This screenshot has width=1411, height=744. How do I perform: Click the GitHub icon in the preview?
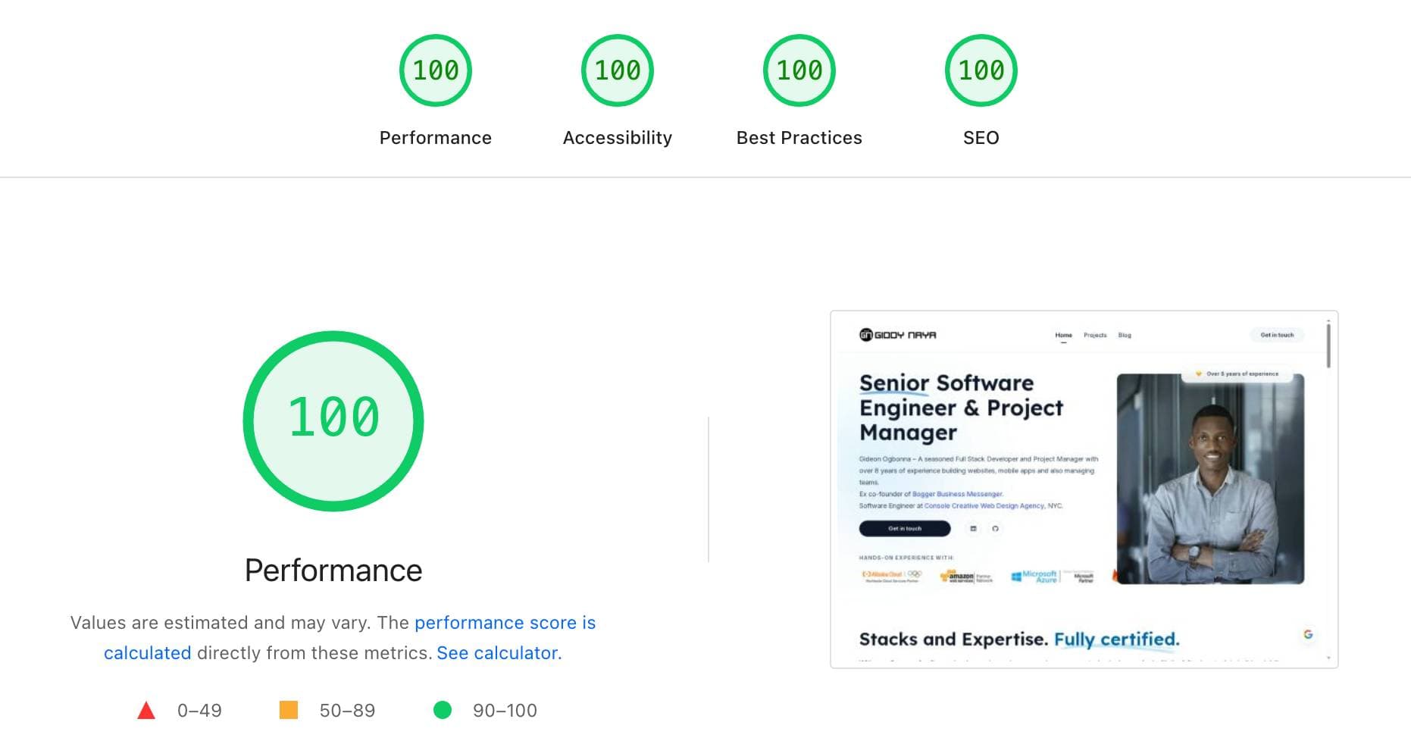coord(995,529)
